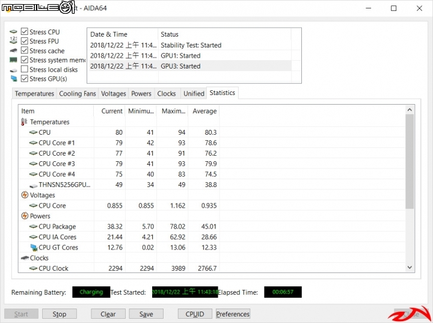Open the Unified tab

(x=194, y=94)
